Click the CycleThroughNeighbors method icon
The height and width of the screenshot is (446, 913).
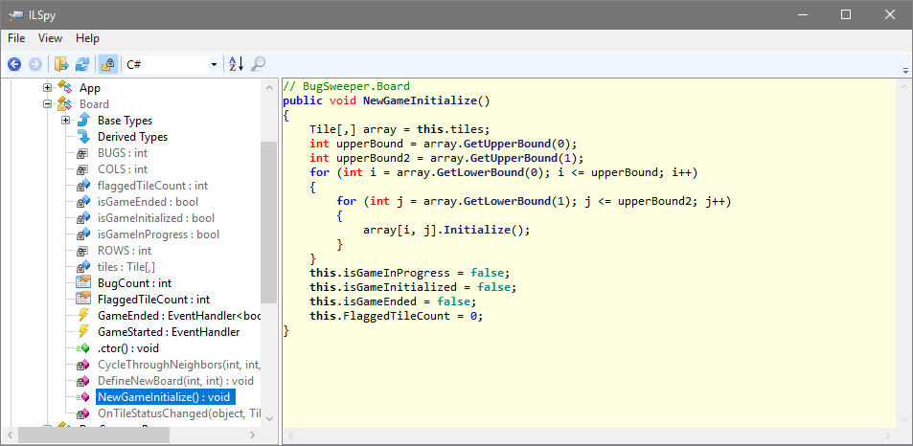tap(83, 366)
